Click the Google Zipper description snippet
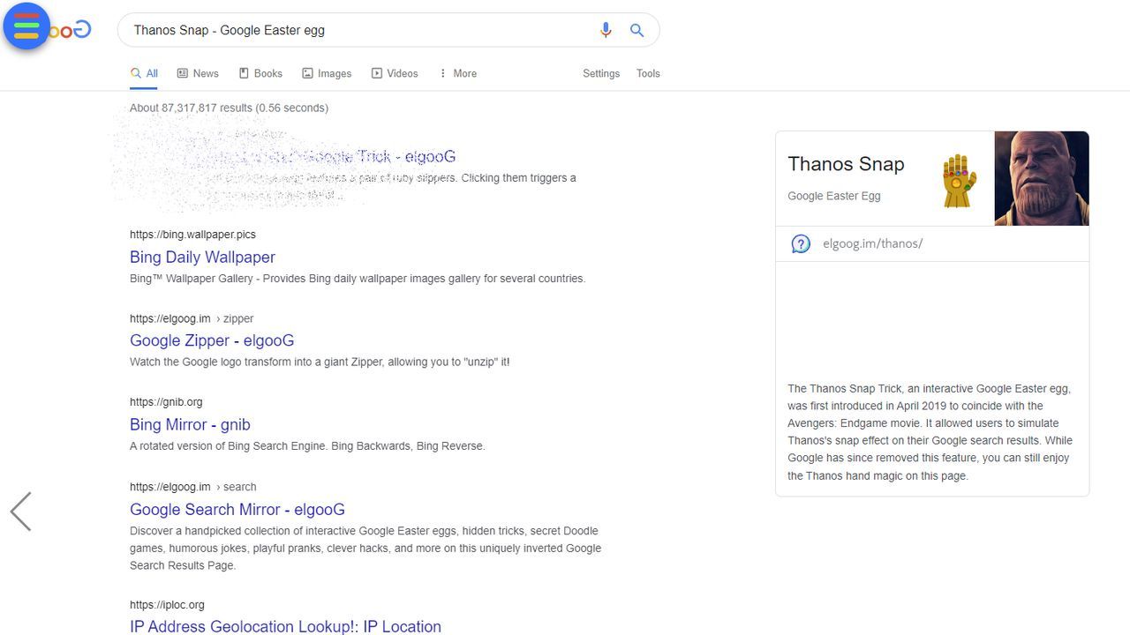This screenshot has height=635, width=1130. coord(320,362)
